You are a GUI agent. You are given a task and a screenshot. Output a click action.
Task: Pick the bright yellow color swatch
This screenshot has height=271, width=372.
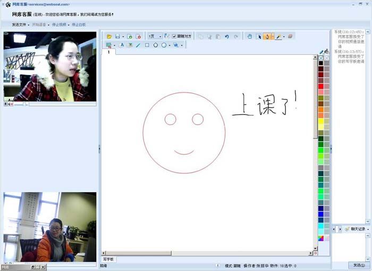coord(321,121)
